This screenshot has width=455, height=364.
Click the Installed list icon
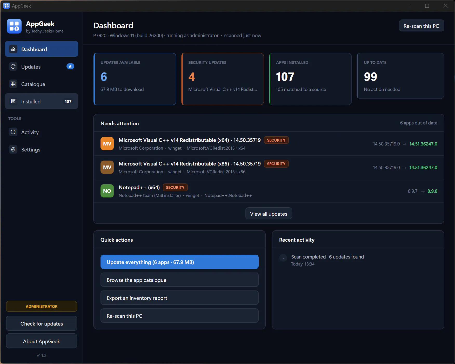(13, 101)
